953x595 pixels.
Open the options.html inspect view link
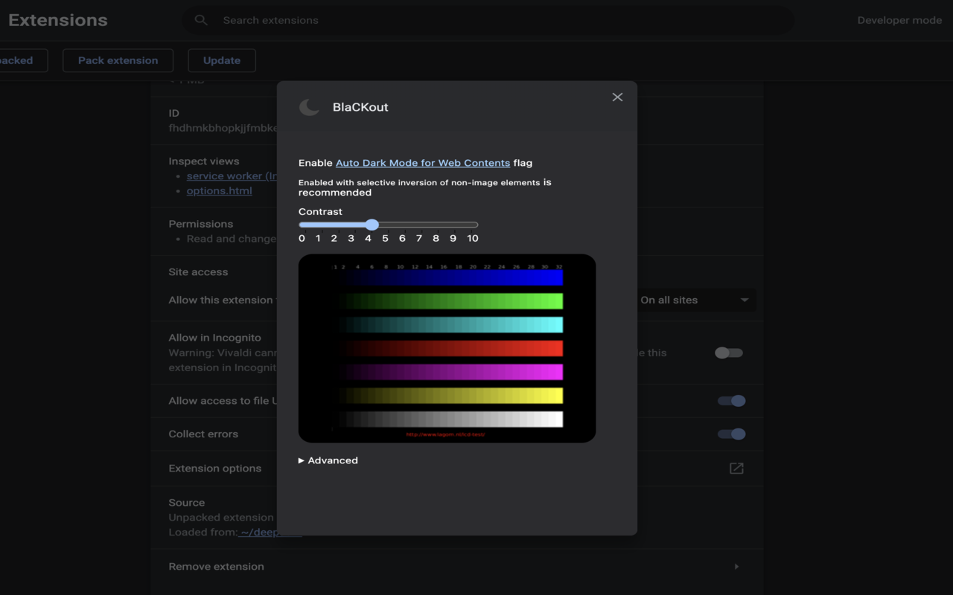point(219,190)
